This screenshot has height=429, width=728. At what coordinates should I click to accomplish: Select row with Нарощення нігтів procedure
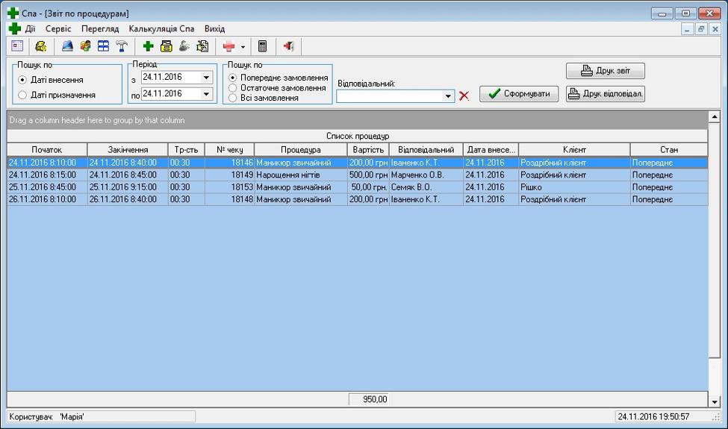pos(358,175)
